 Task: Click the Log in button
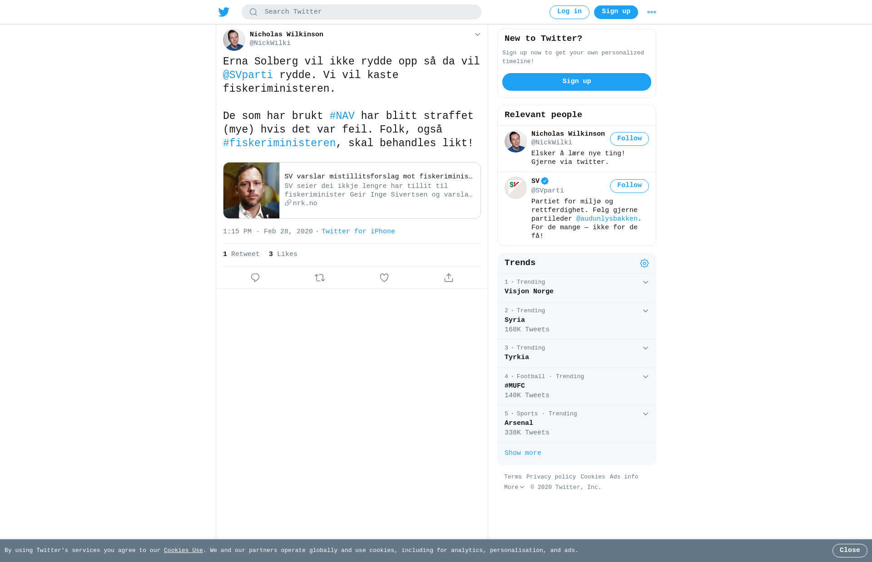click(x=570, y=12)
